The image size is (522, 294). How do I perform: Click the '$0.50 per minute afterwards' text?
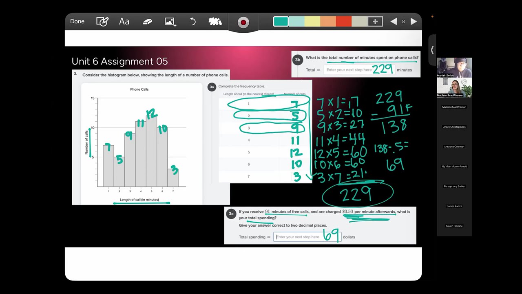[x=369, y=212]
